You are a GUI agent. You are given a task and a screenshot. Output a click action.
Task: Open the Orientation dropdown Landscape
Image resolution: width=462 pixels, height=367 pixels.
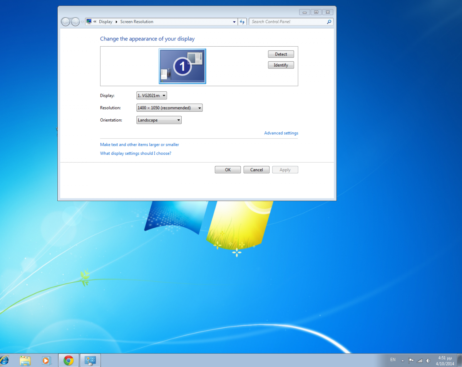pyautogui.click(x=159, y=120)
